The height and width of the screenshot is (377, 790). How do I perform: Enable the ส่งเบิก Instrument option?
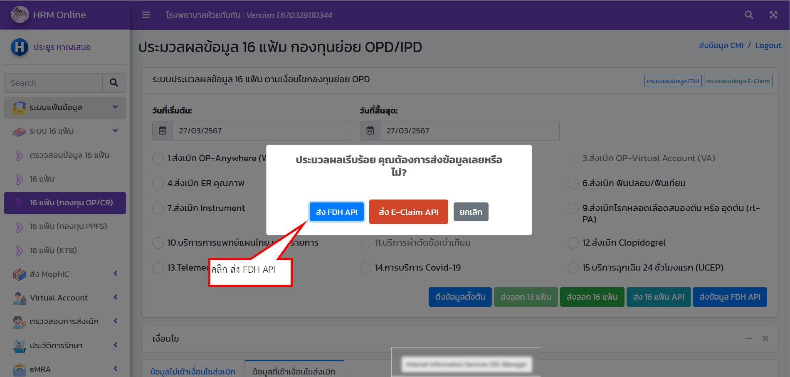[x=158, y=208]
